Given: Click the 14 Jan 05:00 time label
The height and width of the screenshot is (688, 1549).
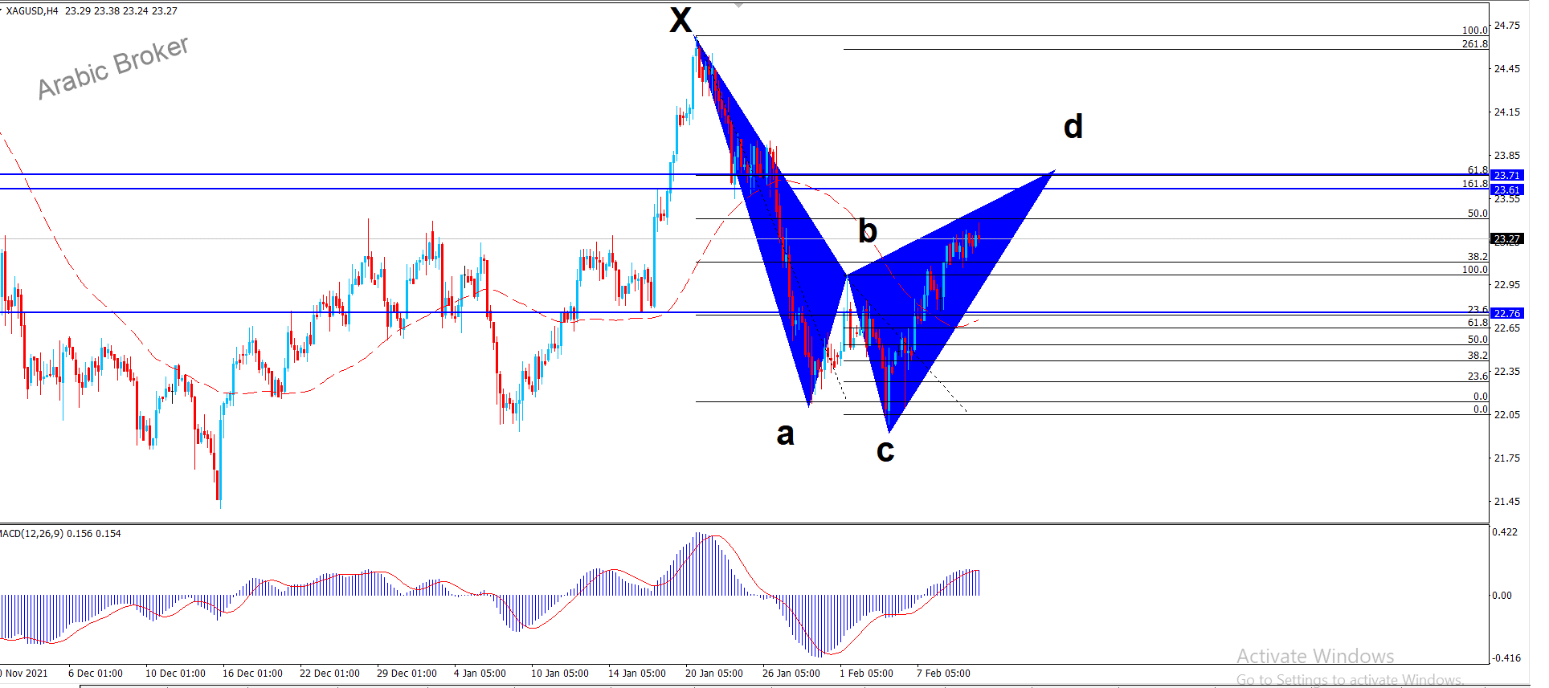Looking at the screenshot, I should tap(637, 674).
